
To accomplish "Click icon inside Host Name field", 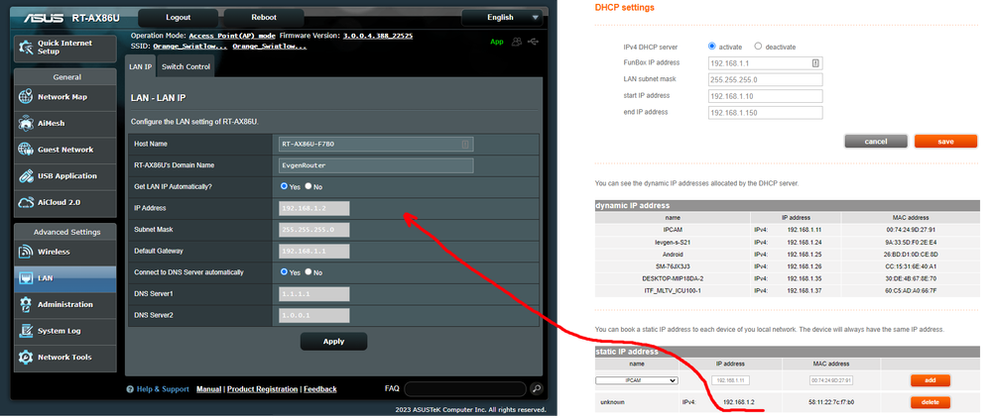I will 465,145.
